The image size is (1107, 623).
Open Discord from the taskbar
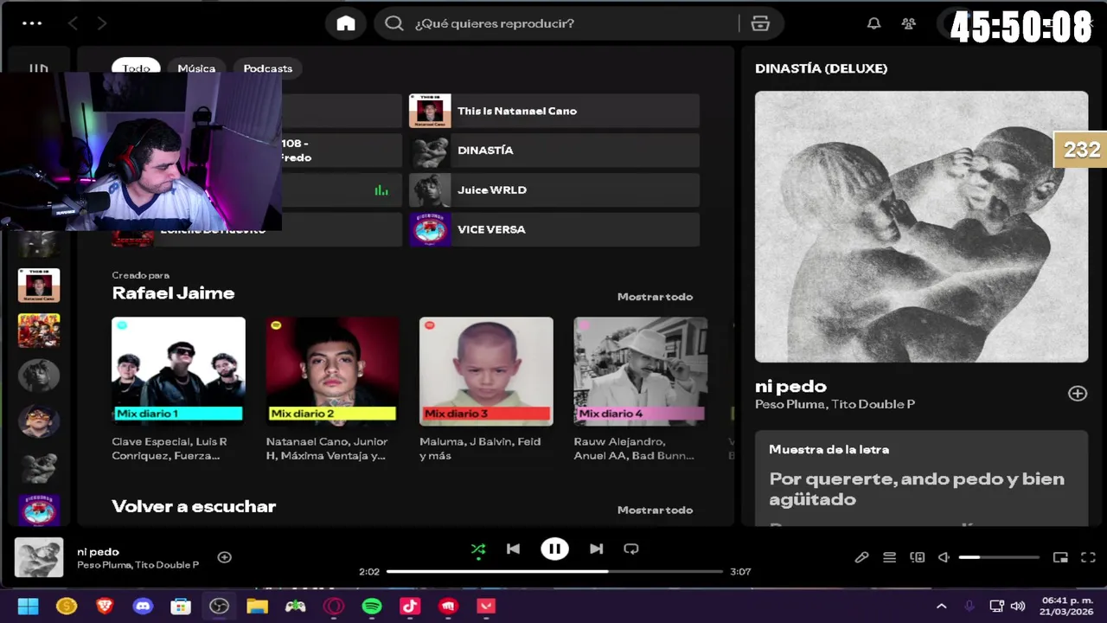[143, 607]
